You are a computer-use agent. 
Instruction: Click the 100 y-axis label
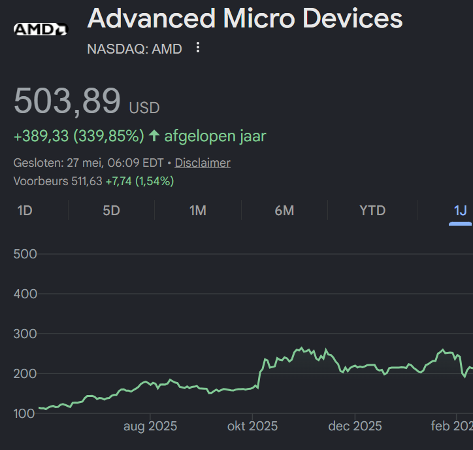pos(24,413)
